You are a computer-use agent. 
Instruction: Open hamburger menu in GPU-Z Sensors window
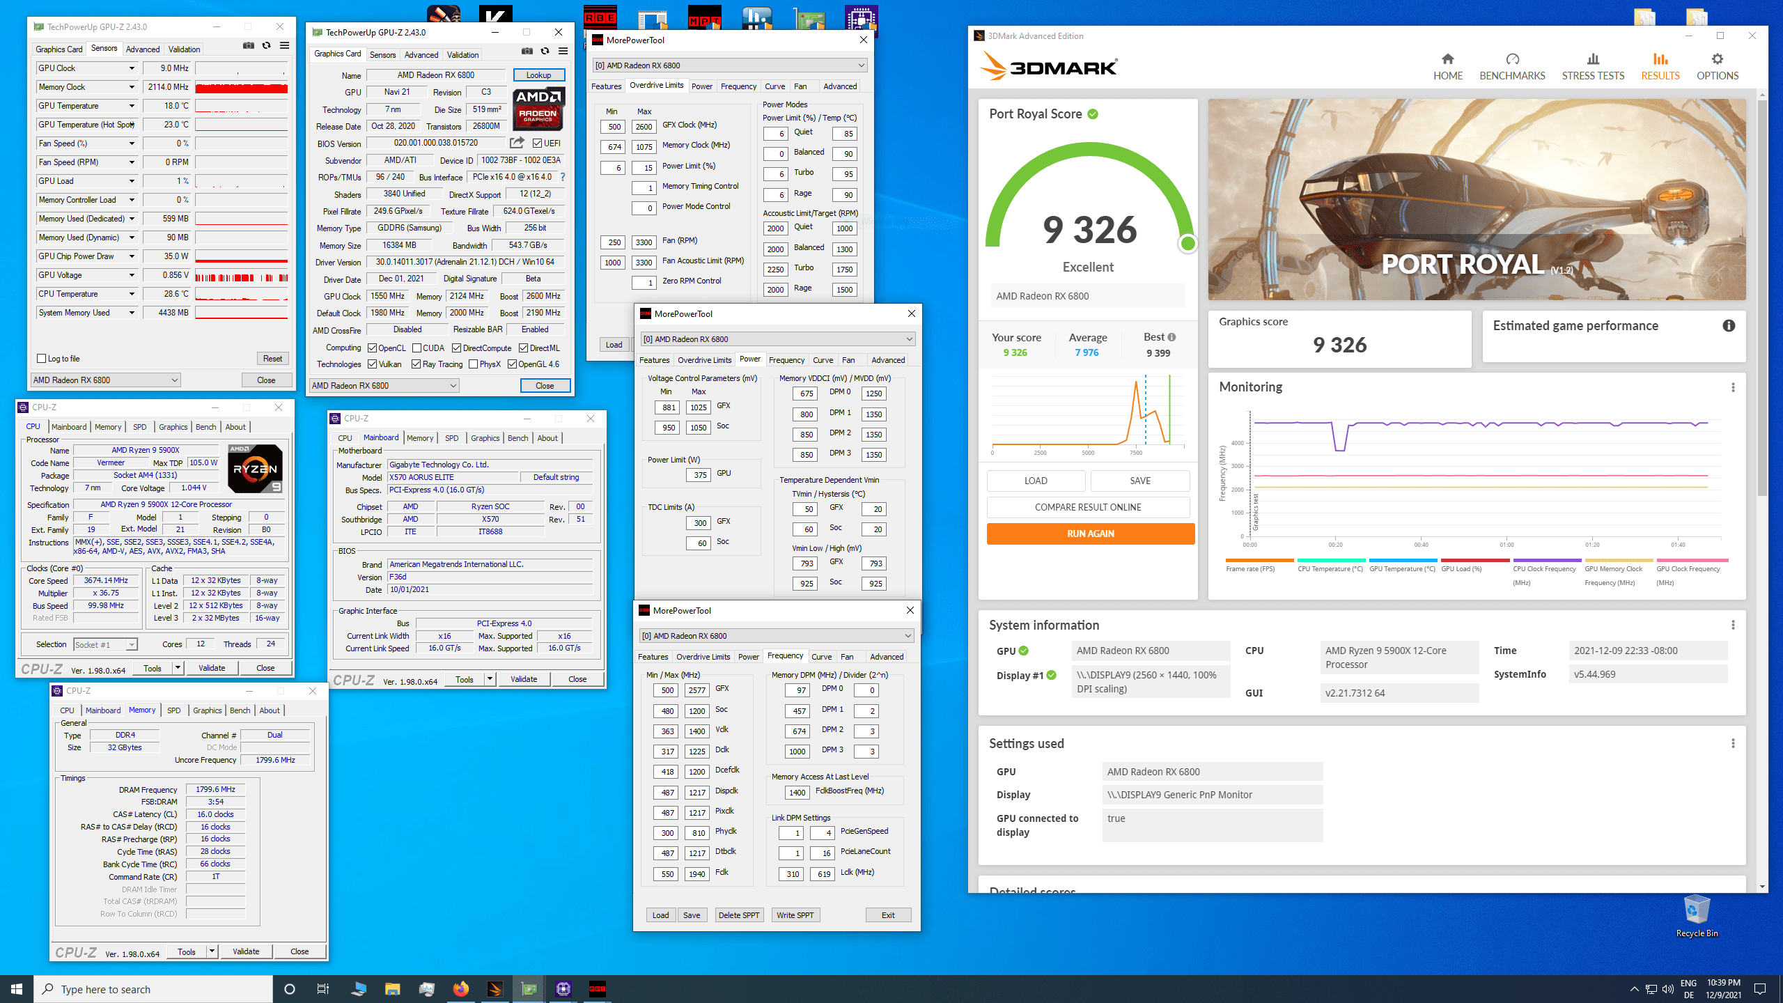pyautogui.click(x=284, y=45)
